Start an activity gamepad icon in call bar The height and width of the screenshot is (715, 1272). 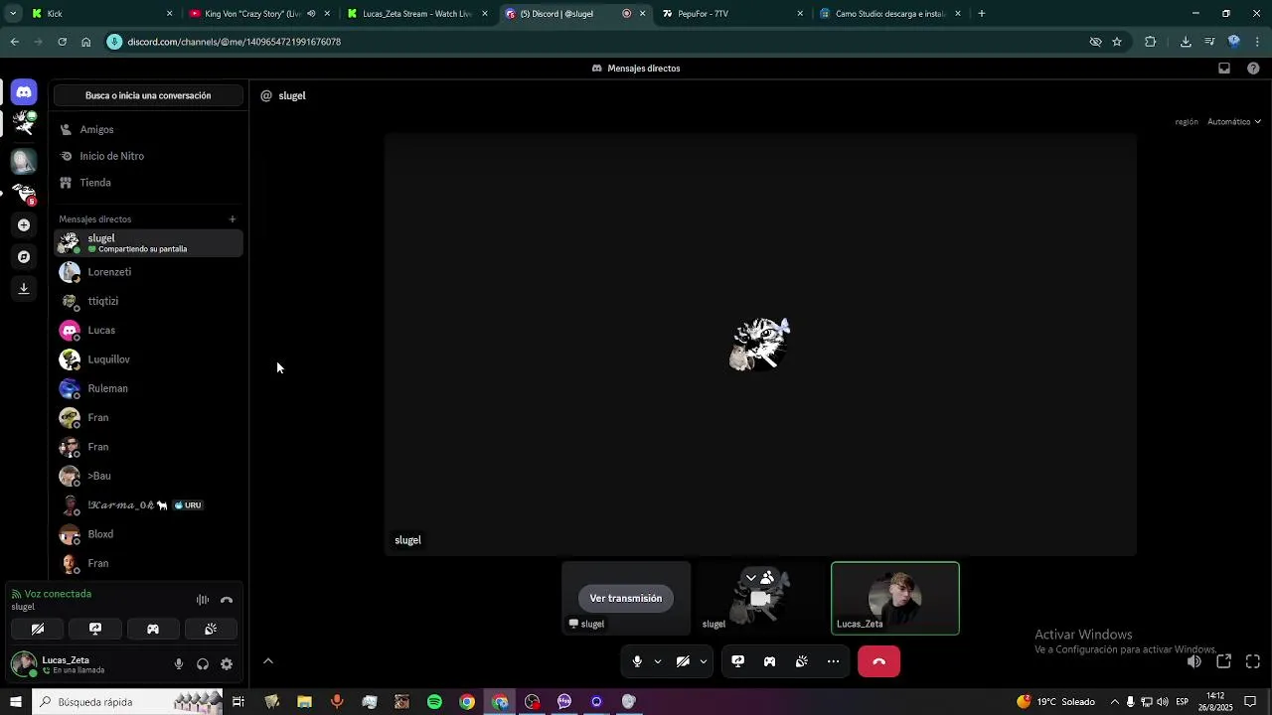(x=769, y=661)
